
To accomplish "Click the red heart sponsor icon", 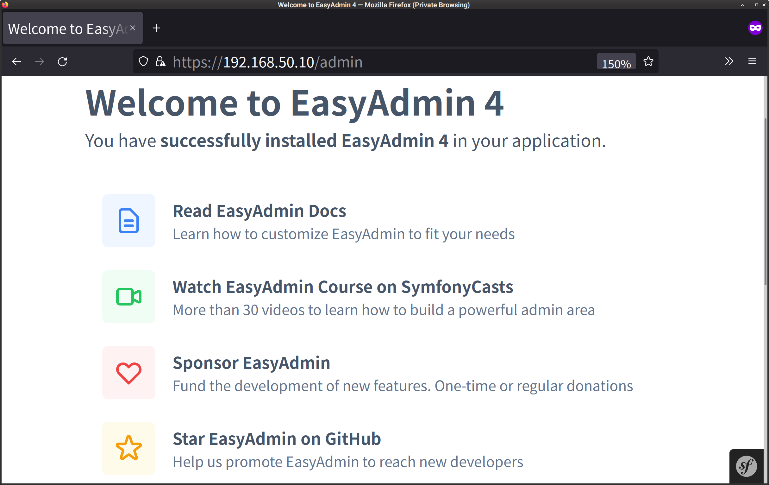I will pyautogui.click(x=129, y=373).
